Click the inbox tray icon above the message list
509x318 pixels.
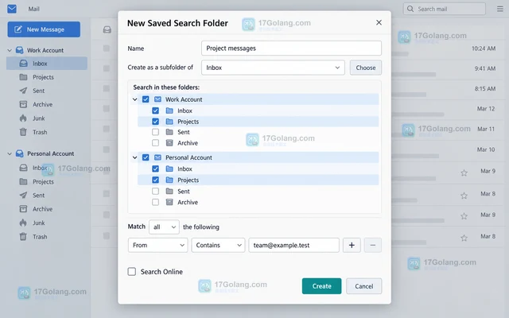[107, 30]
